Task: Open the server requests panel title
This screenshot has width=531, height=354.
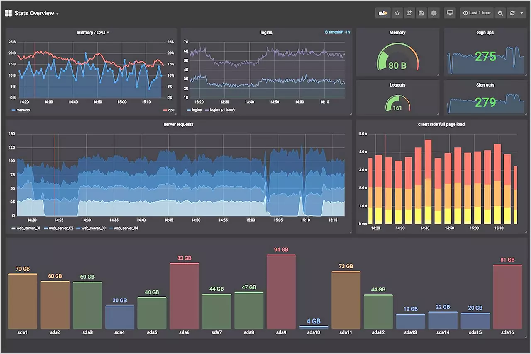Action: click(x=179, y=124)
